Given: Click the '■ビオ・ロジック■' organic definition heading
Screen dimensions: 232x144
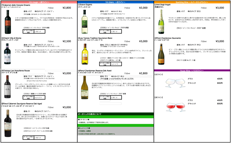Looking at the screenshot, I should 84,120.
